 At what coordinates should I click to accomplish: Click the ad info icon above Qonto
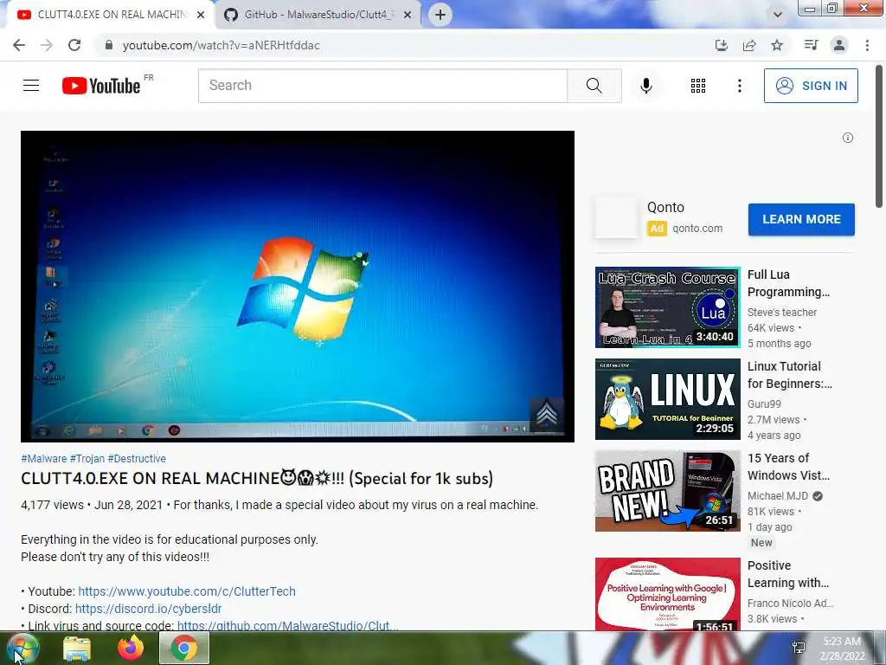click(x=848, y=138)
